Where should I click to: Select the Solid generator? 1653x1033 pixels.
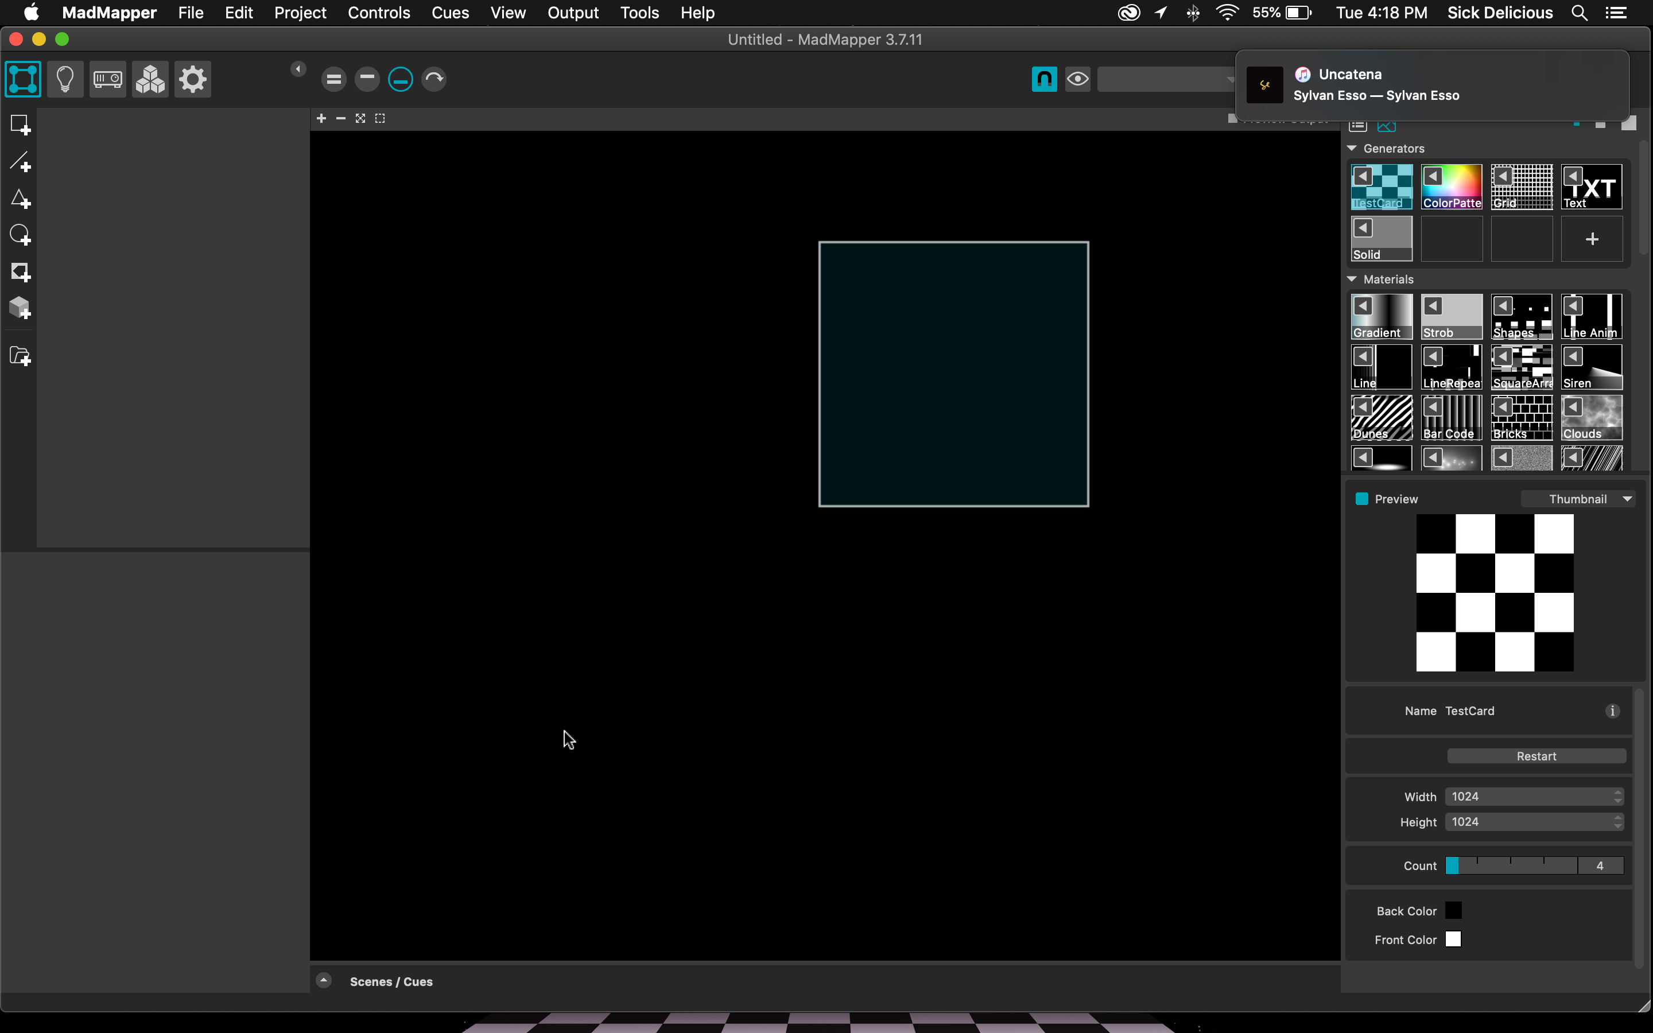coord(1379,237)
